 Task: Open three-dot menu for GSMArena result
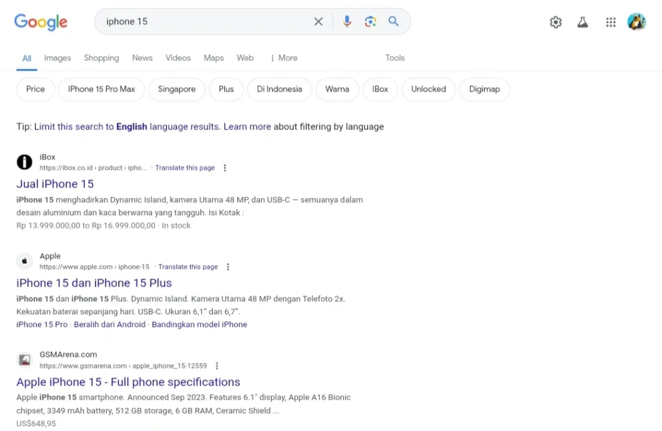click(217, 366)
